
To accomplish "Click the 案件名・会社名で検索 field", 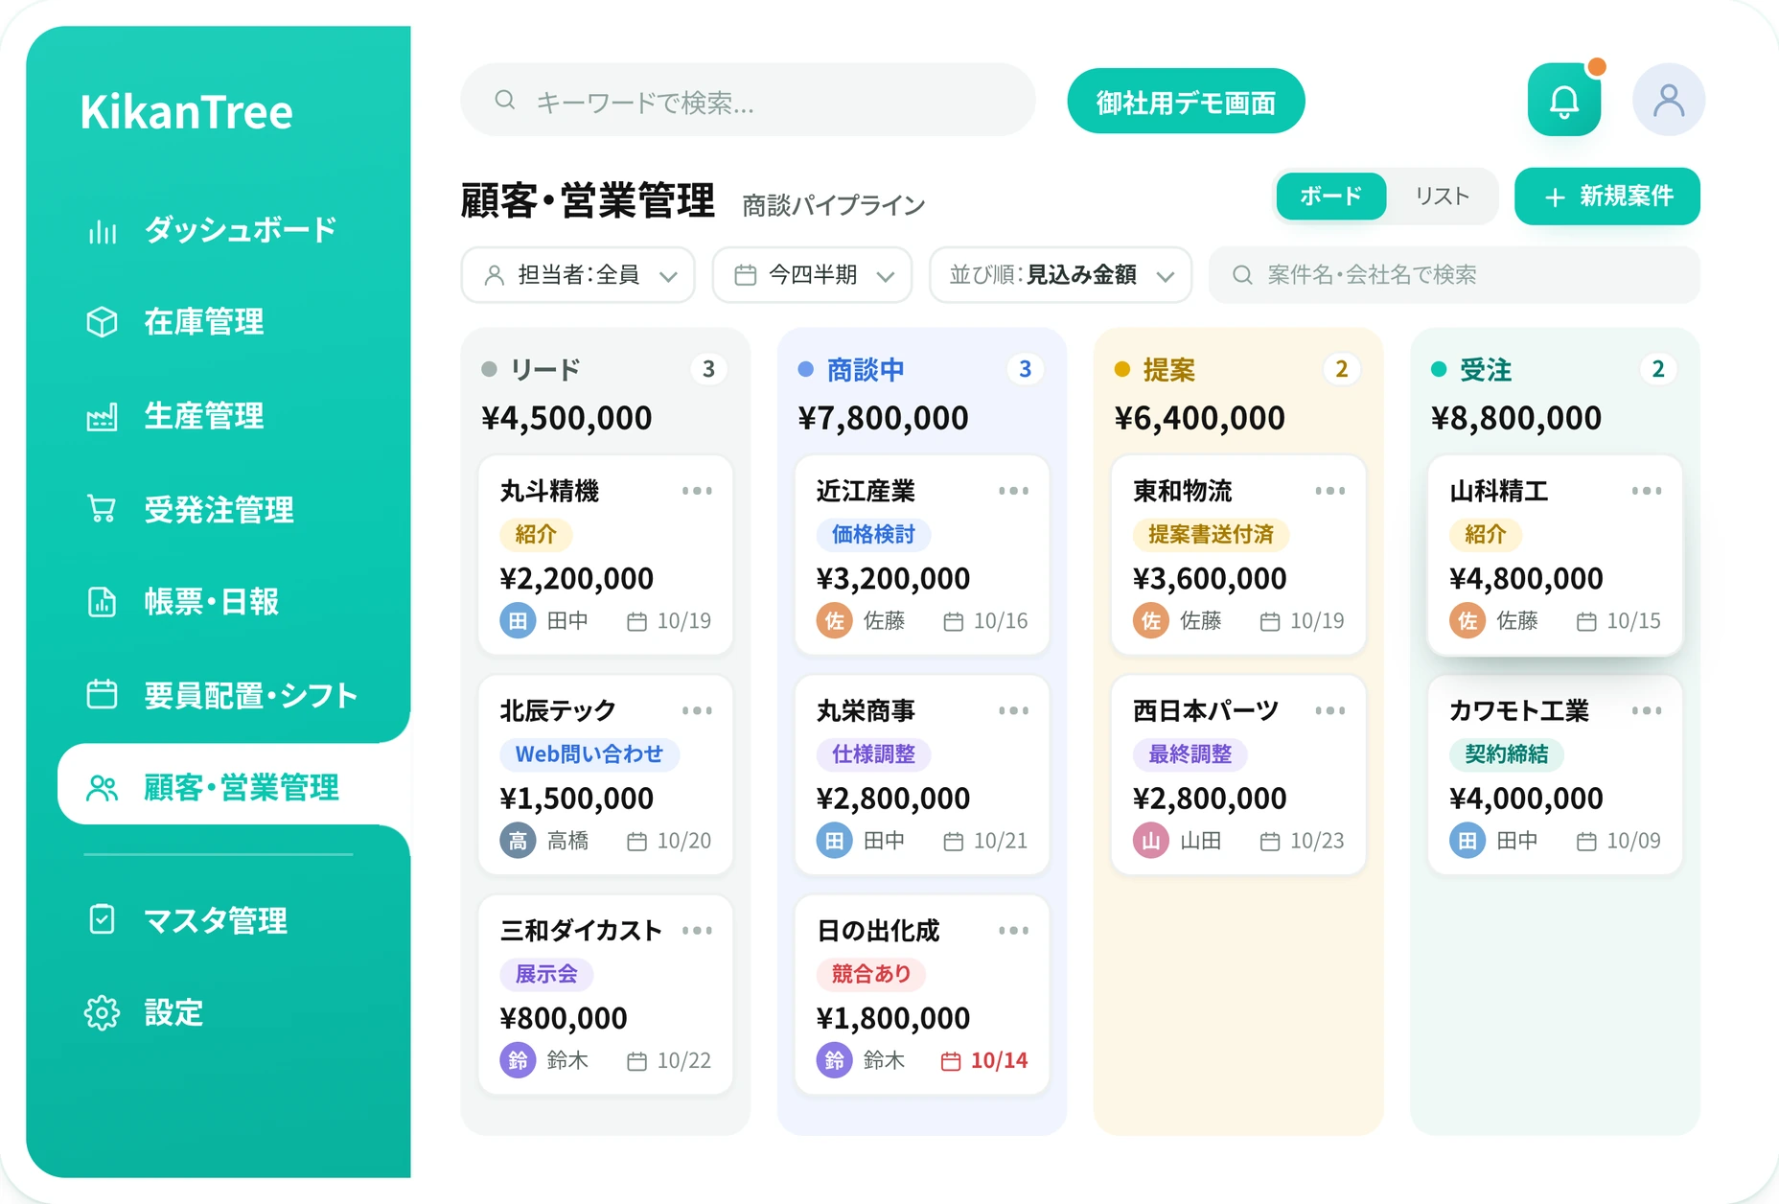I will coord(1454,275).
